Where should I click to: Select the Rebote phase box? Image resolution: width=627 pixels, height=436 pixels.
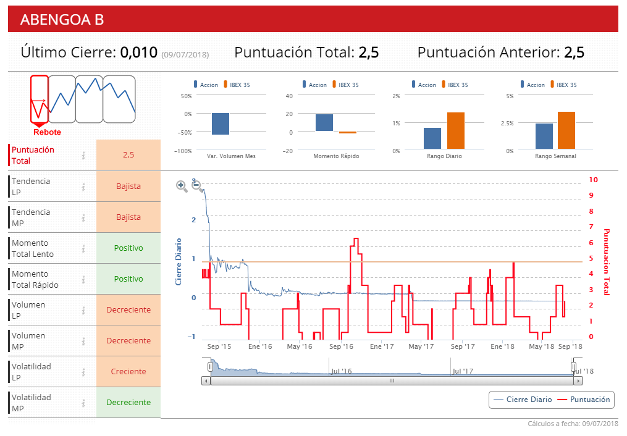point(39,99)
